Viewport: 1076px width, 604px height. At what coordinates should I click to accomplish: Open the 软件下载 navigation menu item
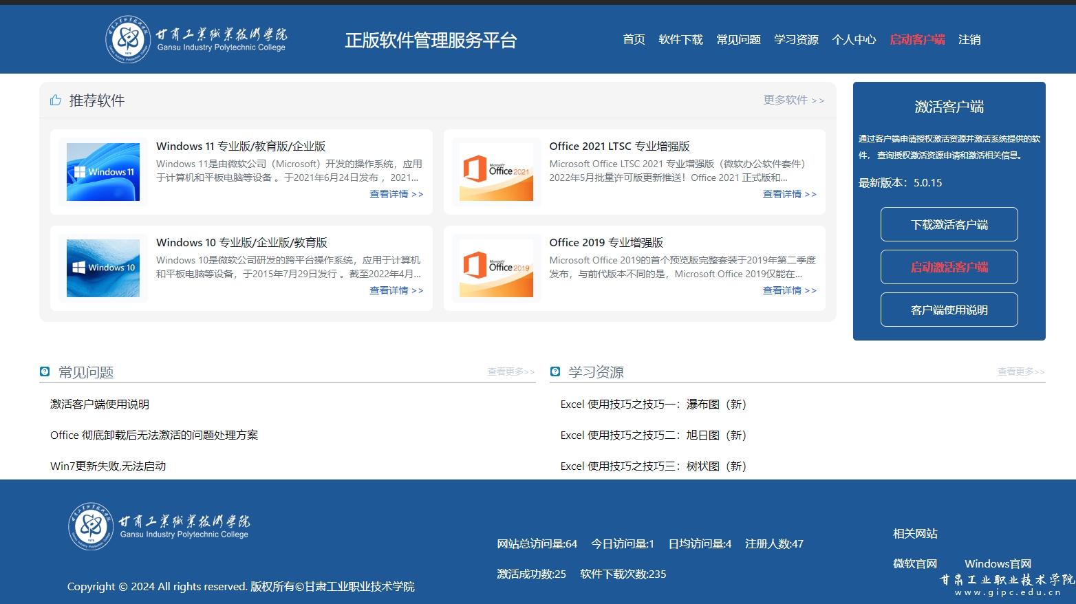point(680,40)
